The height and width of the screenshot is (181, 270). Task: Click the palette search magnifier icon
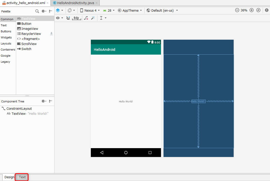(37, 11)
